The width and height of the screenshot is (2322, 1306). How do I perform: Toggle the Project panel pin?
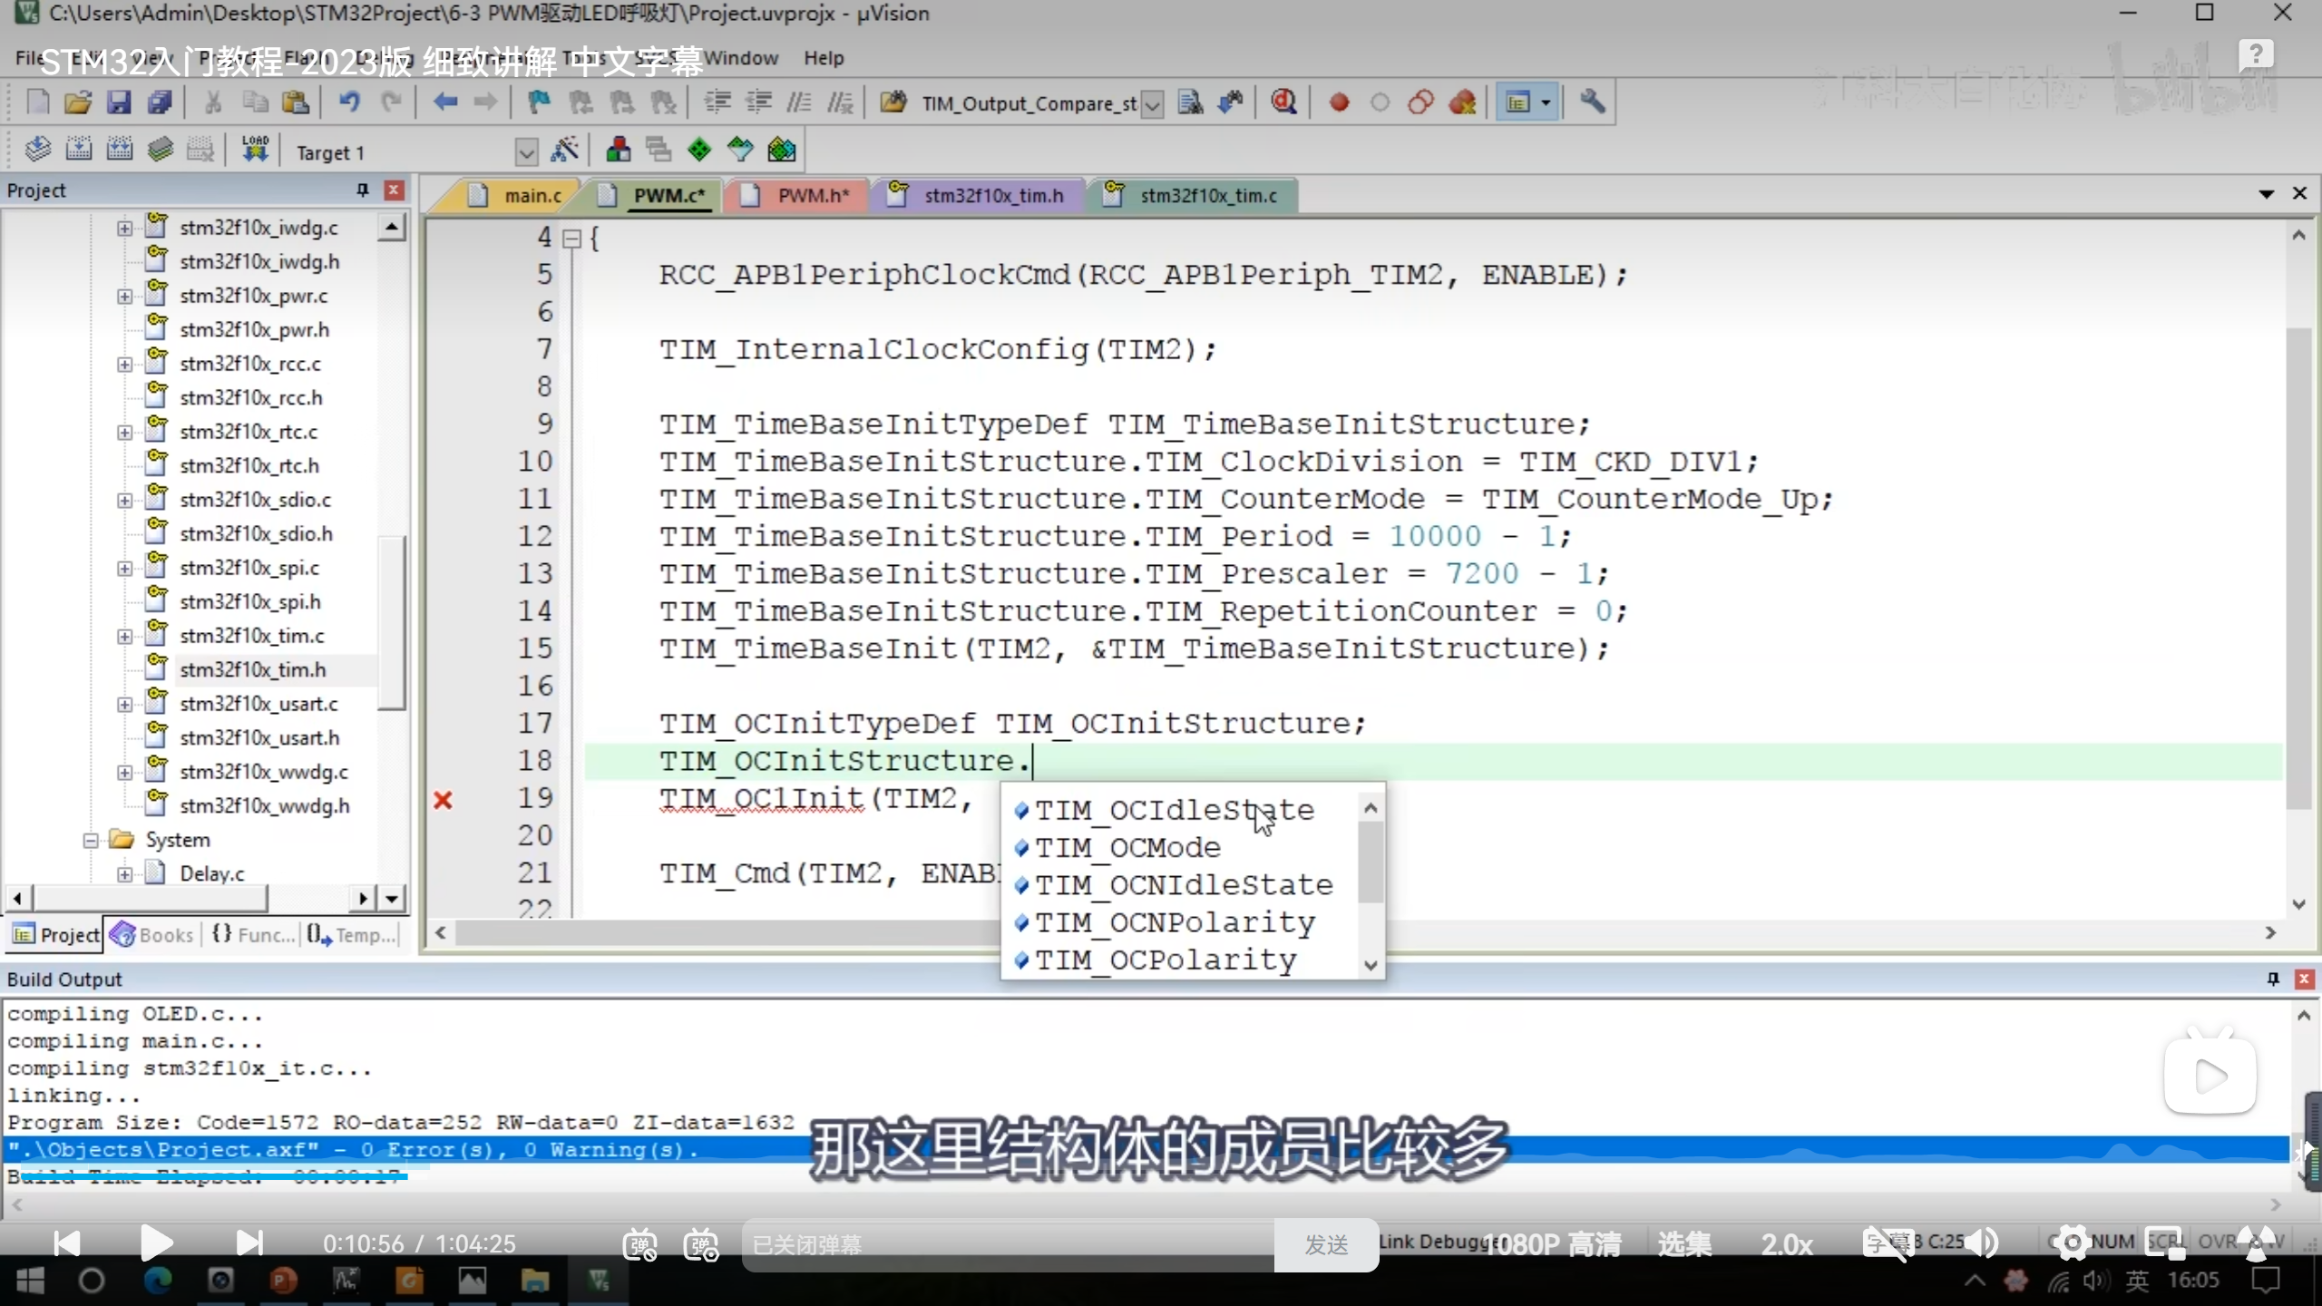pos(363,190)
